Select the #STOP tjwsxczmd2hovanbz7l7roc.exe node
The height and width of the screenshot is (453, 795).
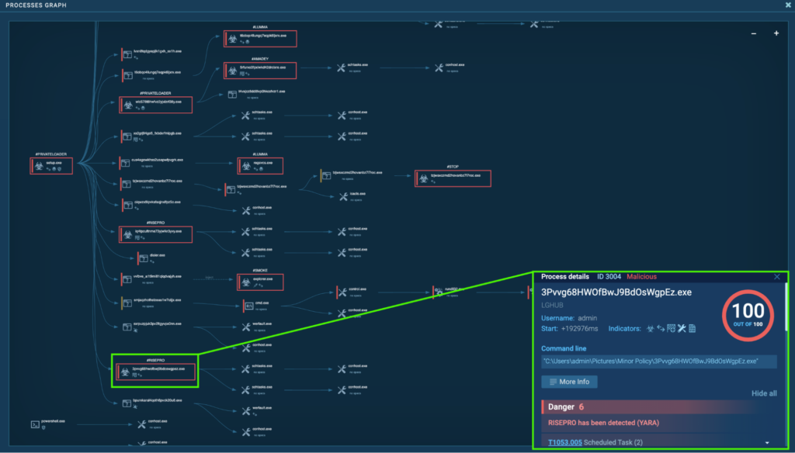(453, 178)
